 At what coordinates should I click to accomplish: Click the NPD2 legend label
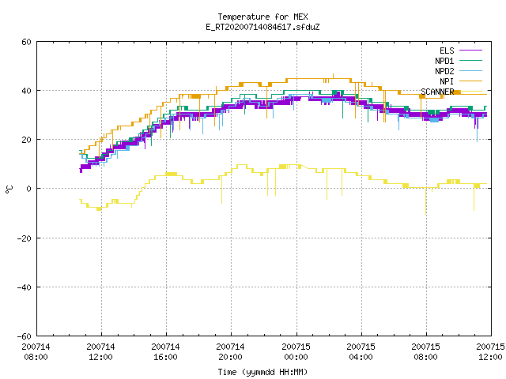point(444,71)
